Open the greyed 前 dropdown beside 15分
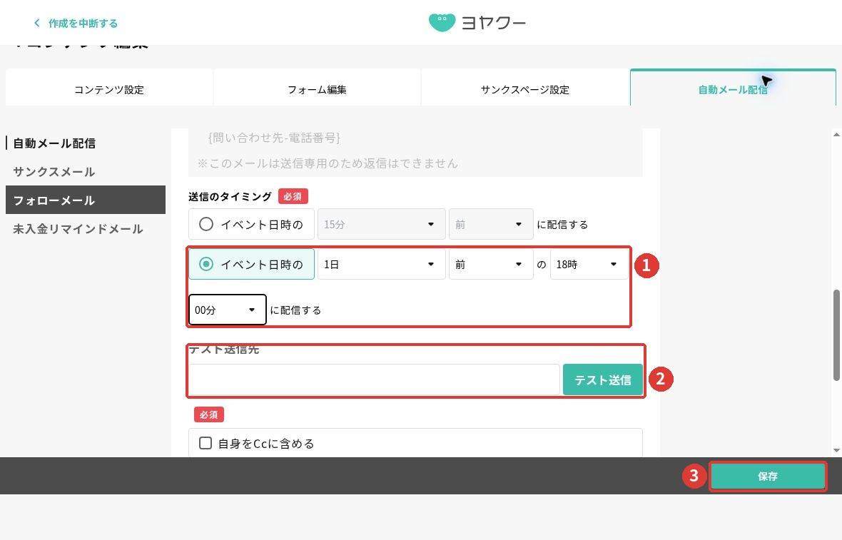 pos(491,224)
